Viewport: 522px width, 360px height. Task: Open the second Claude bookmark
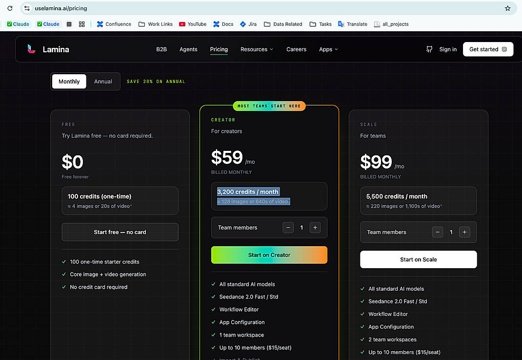(x=48, y=24)
